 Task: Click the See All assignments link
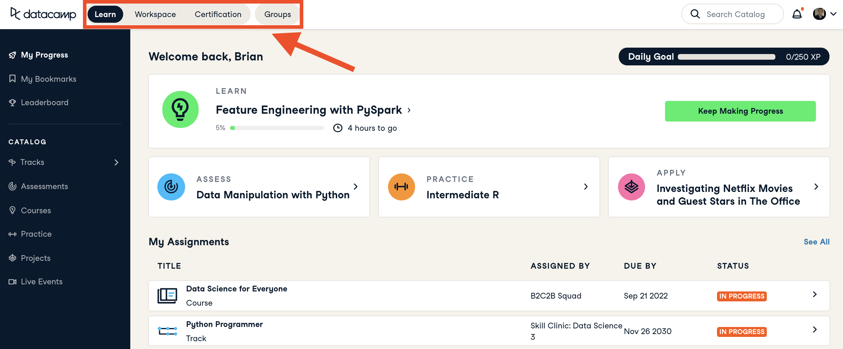coord(816,242)
